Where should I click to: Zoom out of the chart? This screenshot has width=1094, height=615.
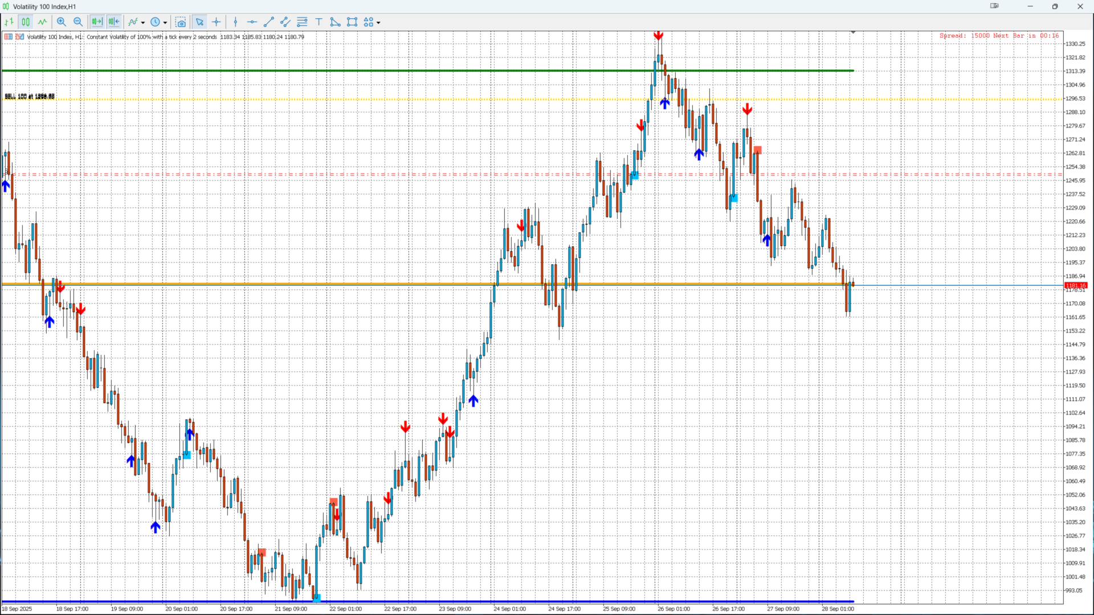click(x=78, y=22)
